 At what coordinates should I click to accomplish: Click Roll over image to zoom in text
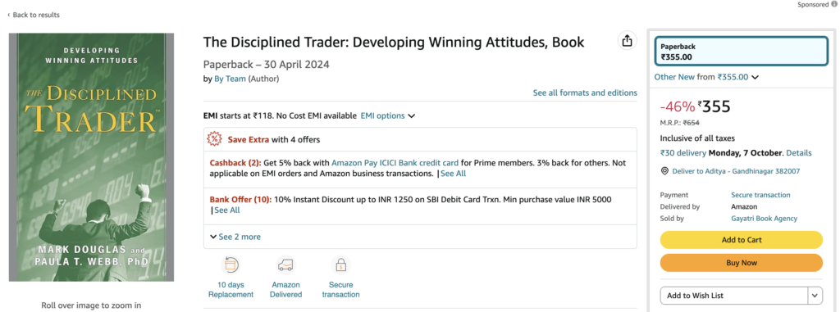coord(91,305)
